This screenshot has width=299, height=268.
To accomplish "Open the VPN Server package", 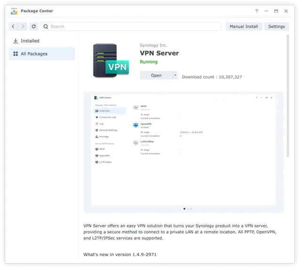I will tap(156, 75).
